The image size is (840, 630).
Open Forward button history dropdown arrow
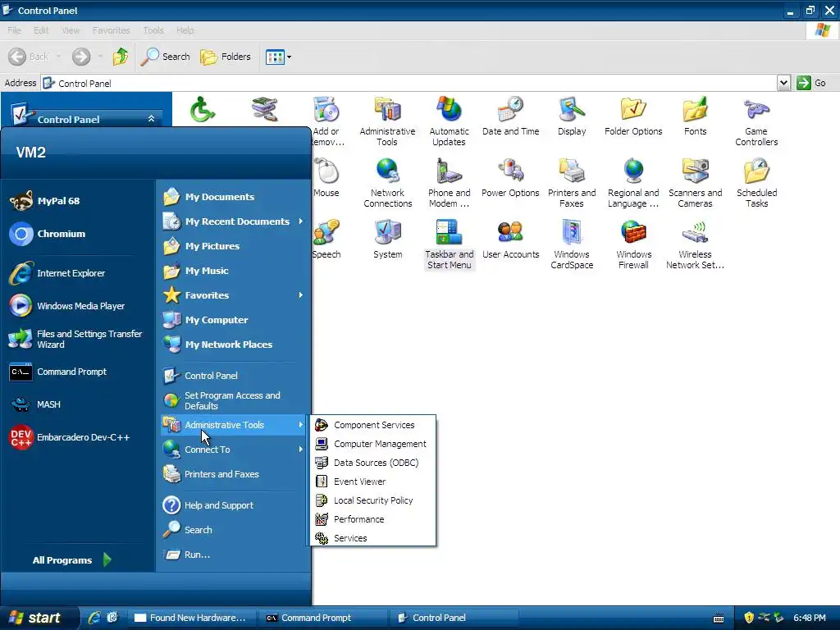99,57
